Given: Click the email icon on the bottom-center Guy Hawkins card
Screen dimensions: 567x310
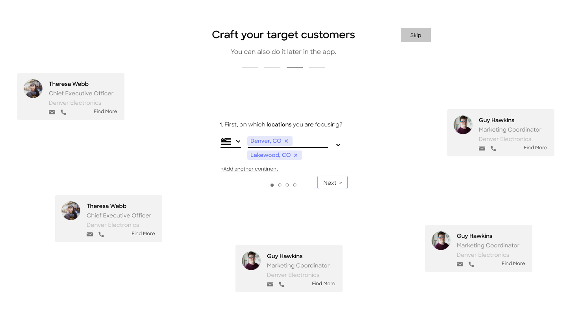Looking at the screenshot, I should coord(270,284).
